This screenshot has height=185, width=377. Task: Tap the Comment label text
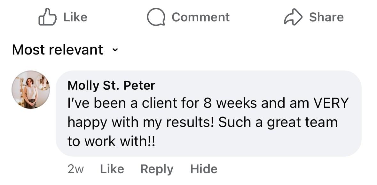point(200,17)
